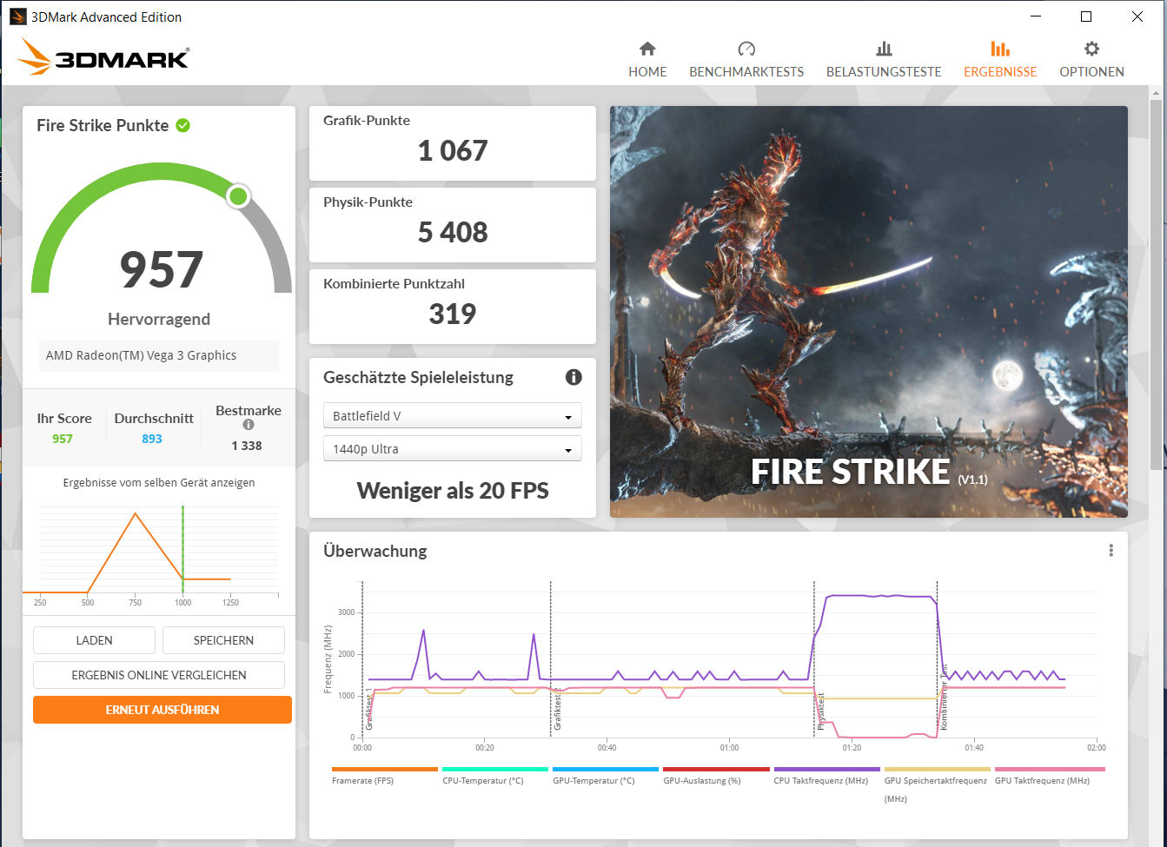The width and height of the screenshot is (1167, 847).
Task: Open the Battlefield V game dropdown
Action: [453, 416]
